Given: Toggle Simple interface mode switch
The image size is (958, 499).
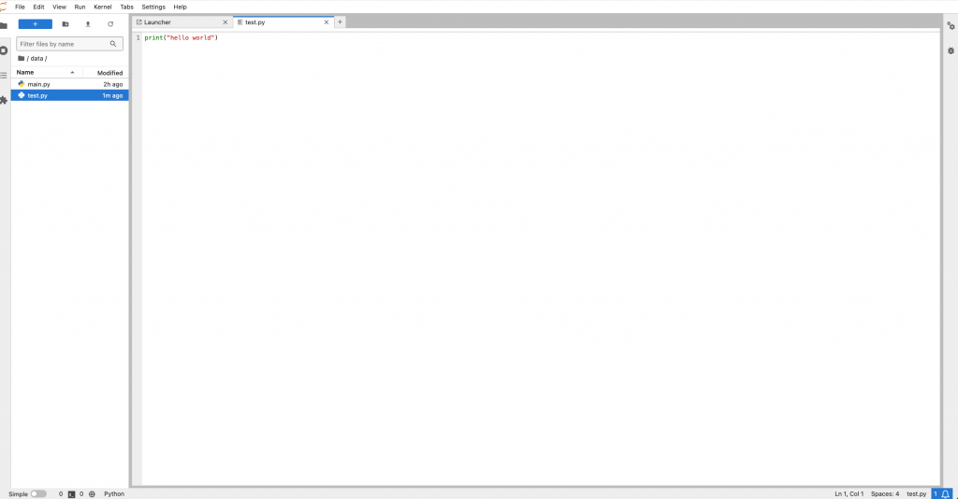Looking at the screenshot, I should (37, 494).
